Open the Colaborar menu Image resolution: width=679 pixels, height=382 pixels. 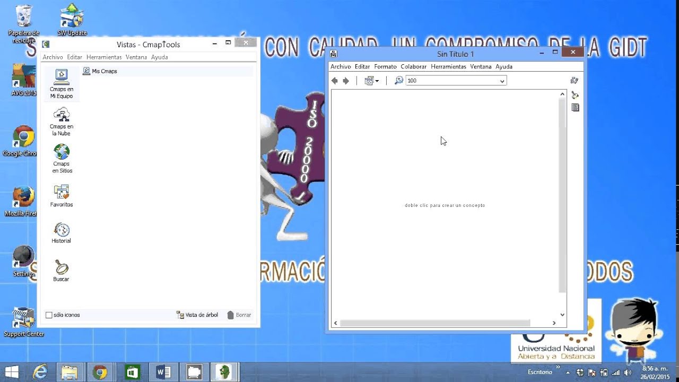pos(414,67)
